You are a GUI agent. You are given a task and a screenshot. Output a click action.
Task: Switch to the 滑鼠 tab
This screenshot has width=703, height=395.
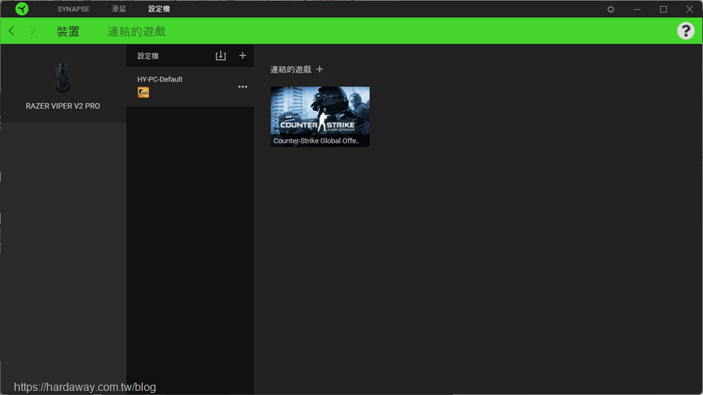pos(119,9)
